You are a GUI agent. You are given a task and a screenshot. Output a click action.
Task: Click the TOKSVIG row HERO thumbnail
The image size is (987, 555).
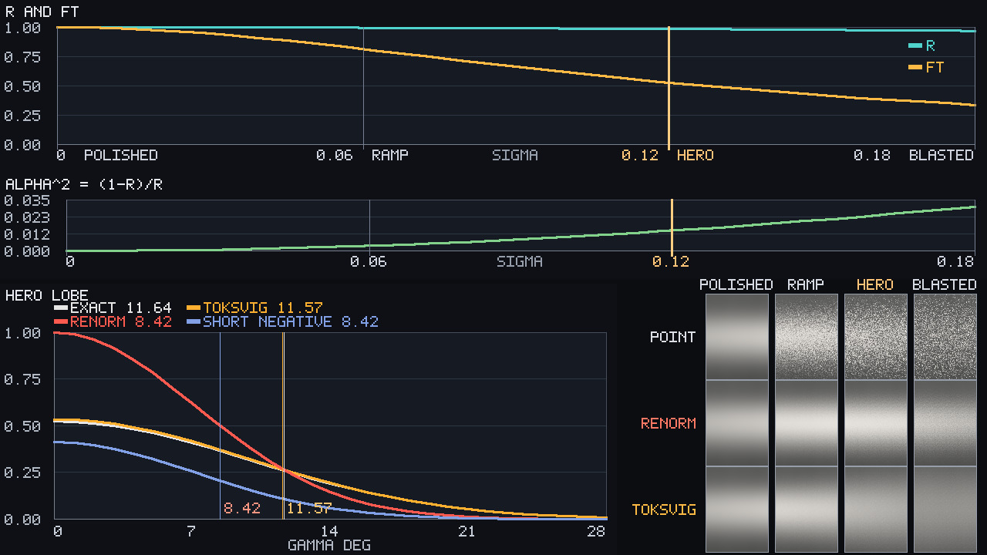pyautogui.click(x=876, y=510)
